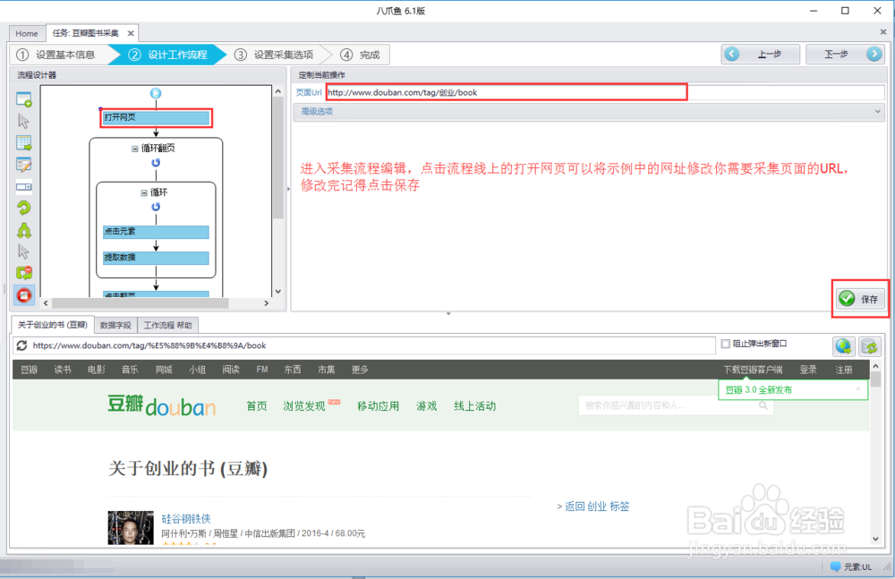Click 登录 link on douban
This screenshot has height=579, width=895.
(807, 370)
